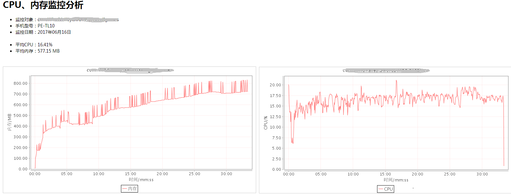Click the CPU/% y-axis label

(x=266, y=123)
